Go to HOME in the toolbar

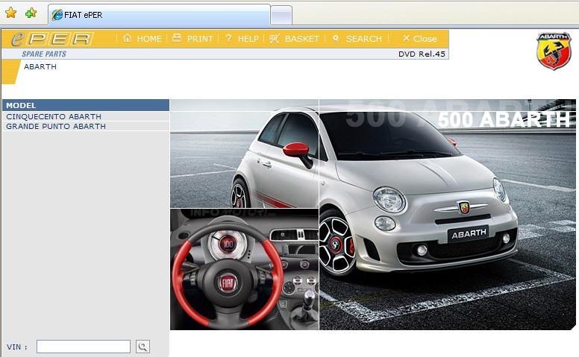[x=149, y=39]
